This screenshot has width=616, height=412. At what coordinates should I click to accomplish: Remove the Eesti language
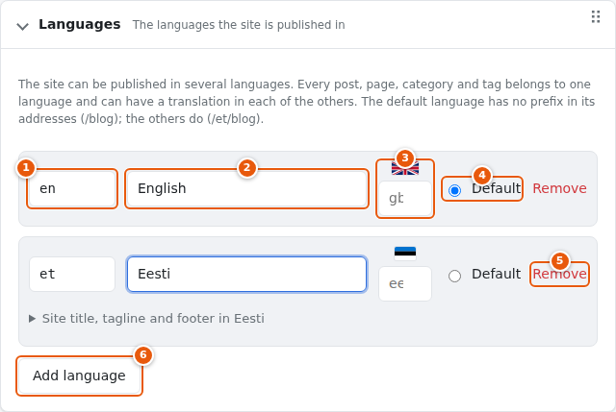click(x=559, y=274)
